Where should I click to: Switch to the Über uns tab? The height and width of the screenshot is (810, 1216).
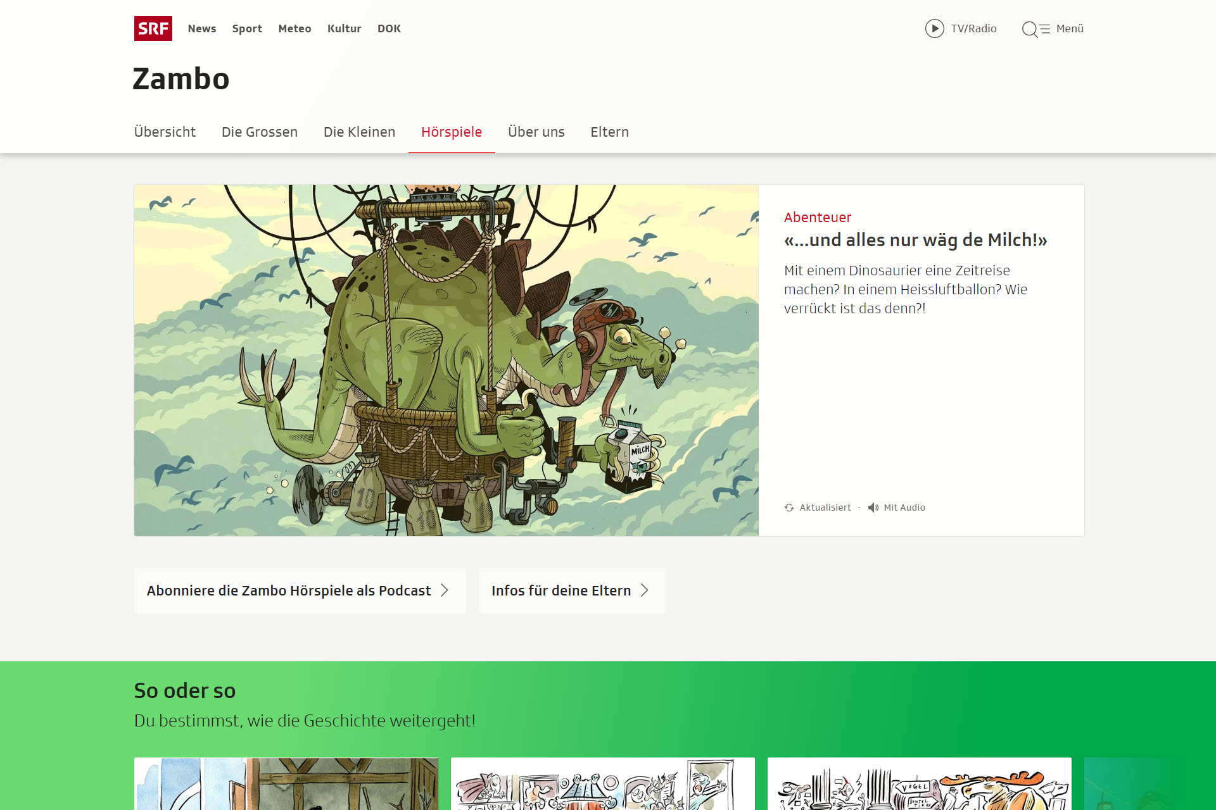tap(536, 132)
